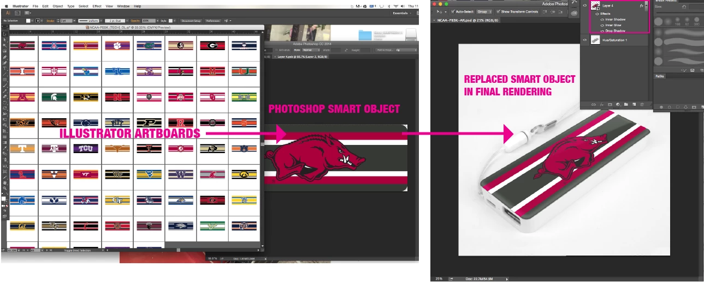Open the Auto-Select Group dropdown
This screenshot has height=285, width=704.
point(486,11)
